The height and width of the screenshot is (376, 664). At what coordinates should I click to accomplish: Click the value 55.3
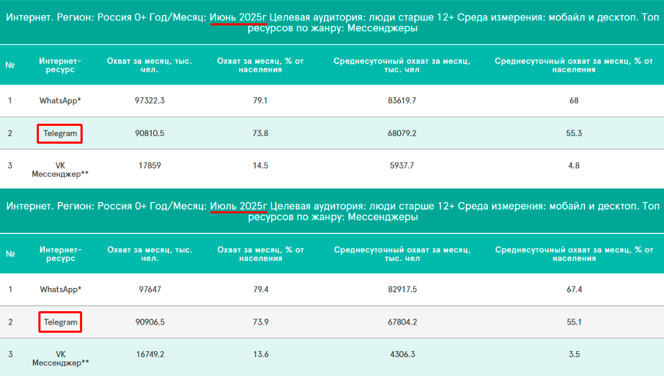pos(574,133)
